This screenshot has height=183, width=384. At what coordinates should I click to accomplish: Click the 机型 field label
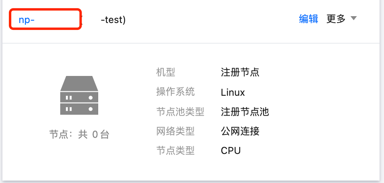166,72
